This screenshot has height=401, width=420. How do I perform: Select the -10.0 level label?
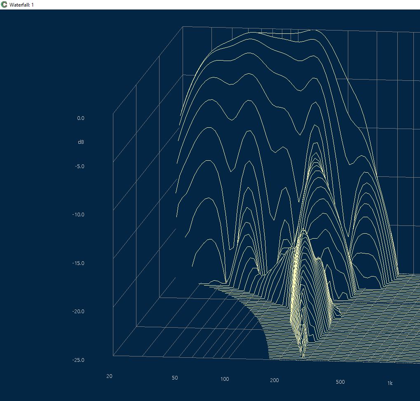(78, 215)
